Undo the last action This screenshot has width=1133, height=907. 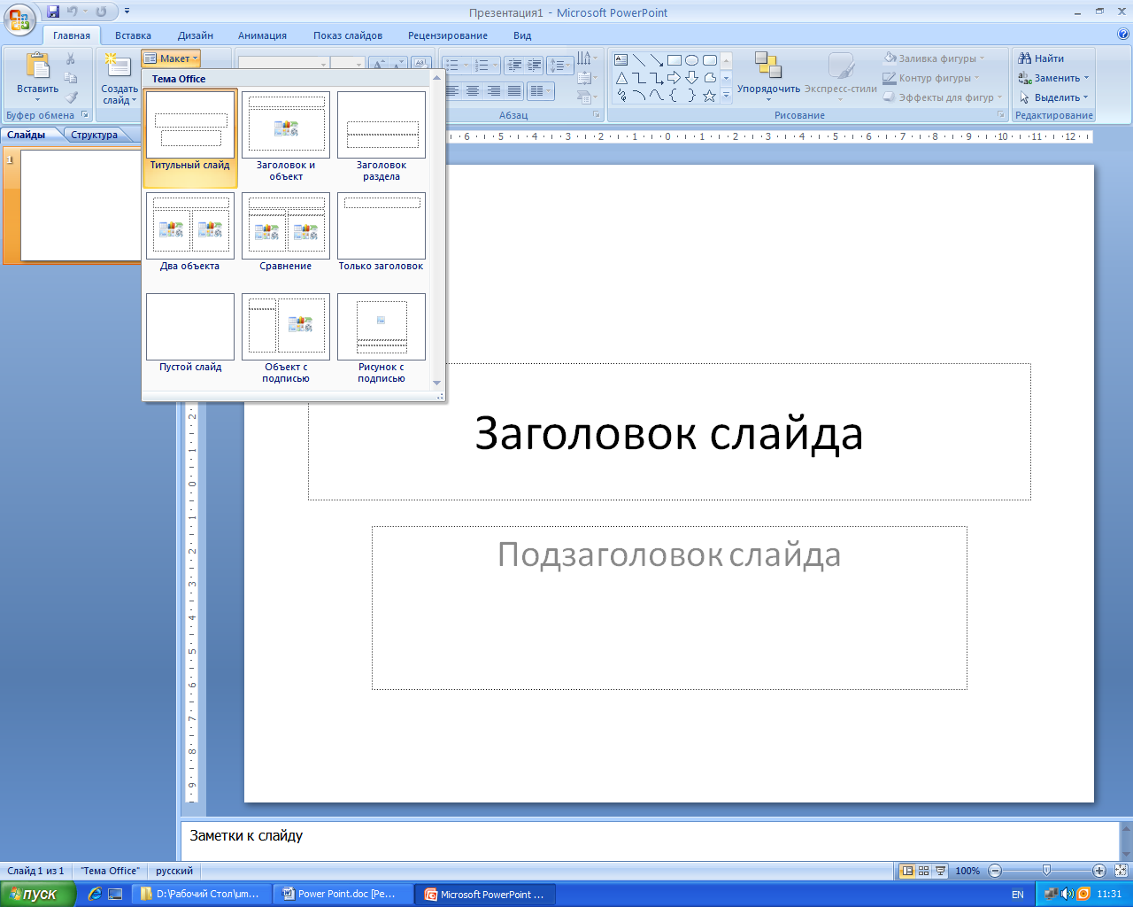[x=73, y=12]
